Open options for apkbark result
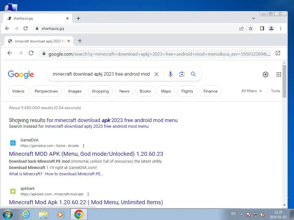 point(88,194)
